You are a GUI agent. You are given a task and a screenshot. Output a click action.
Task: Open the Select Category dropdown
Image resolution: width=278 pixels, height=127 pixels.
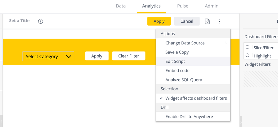tap(48, 56)
